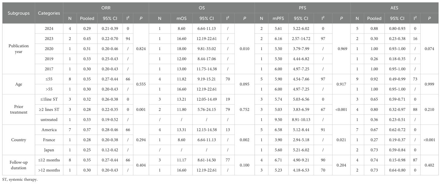441x184 pixels.
Task: Select the France category cell
Action: pos(49,140)
